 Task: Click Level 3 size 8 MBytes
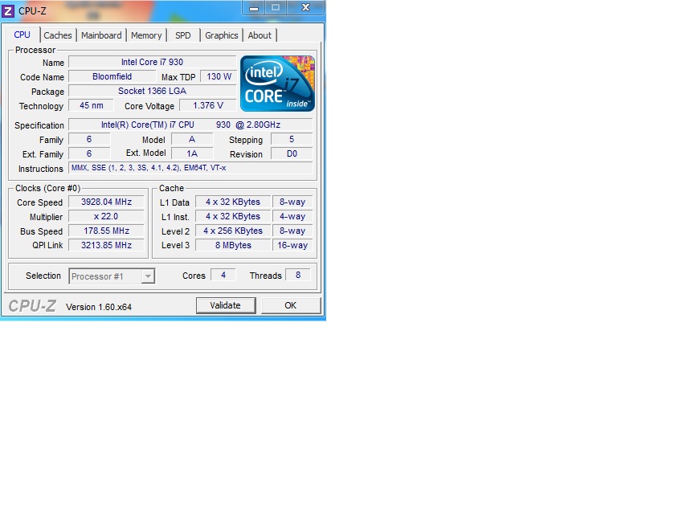pos(233,245)
